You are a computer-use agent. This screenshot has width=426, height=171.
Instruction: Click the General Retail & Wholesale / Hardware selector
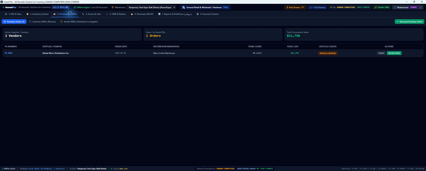(x=205, y=7)
